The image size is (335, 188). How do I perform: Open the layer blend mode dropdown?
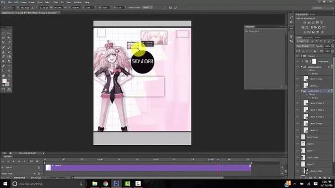point(305,46)
